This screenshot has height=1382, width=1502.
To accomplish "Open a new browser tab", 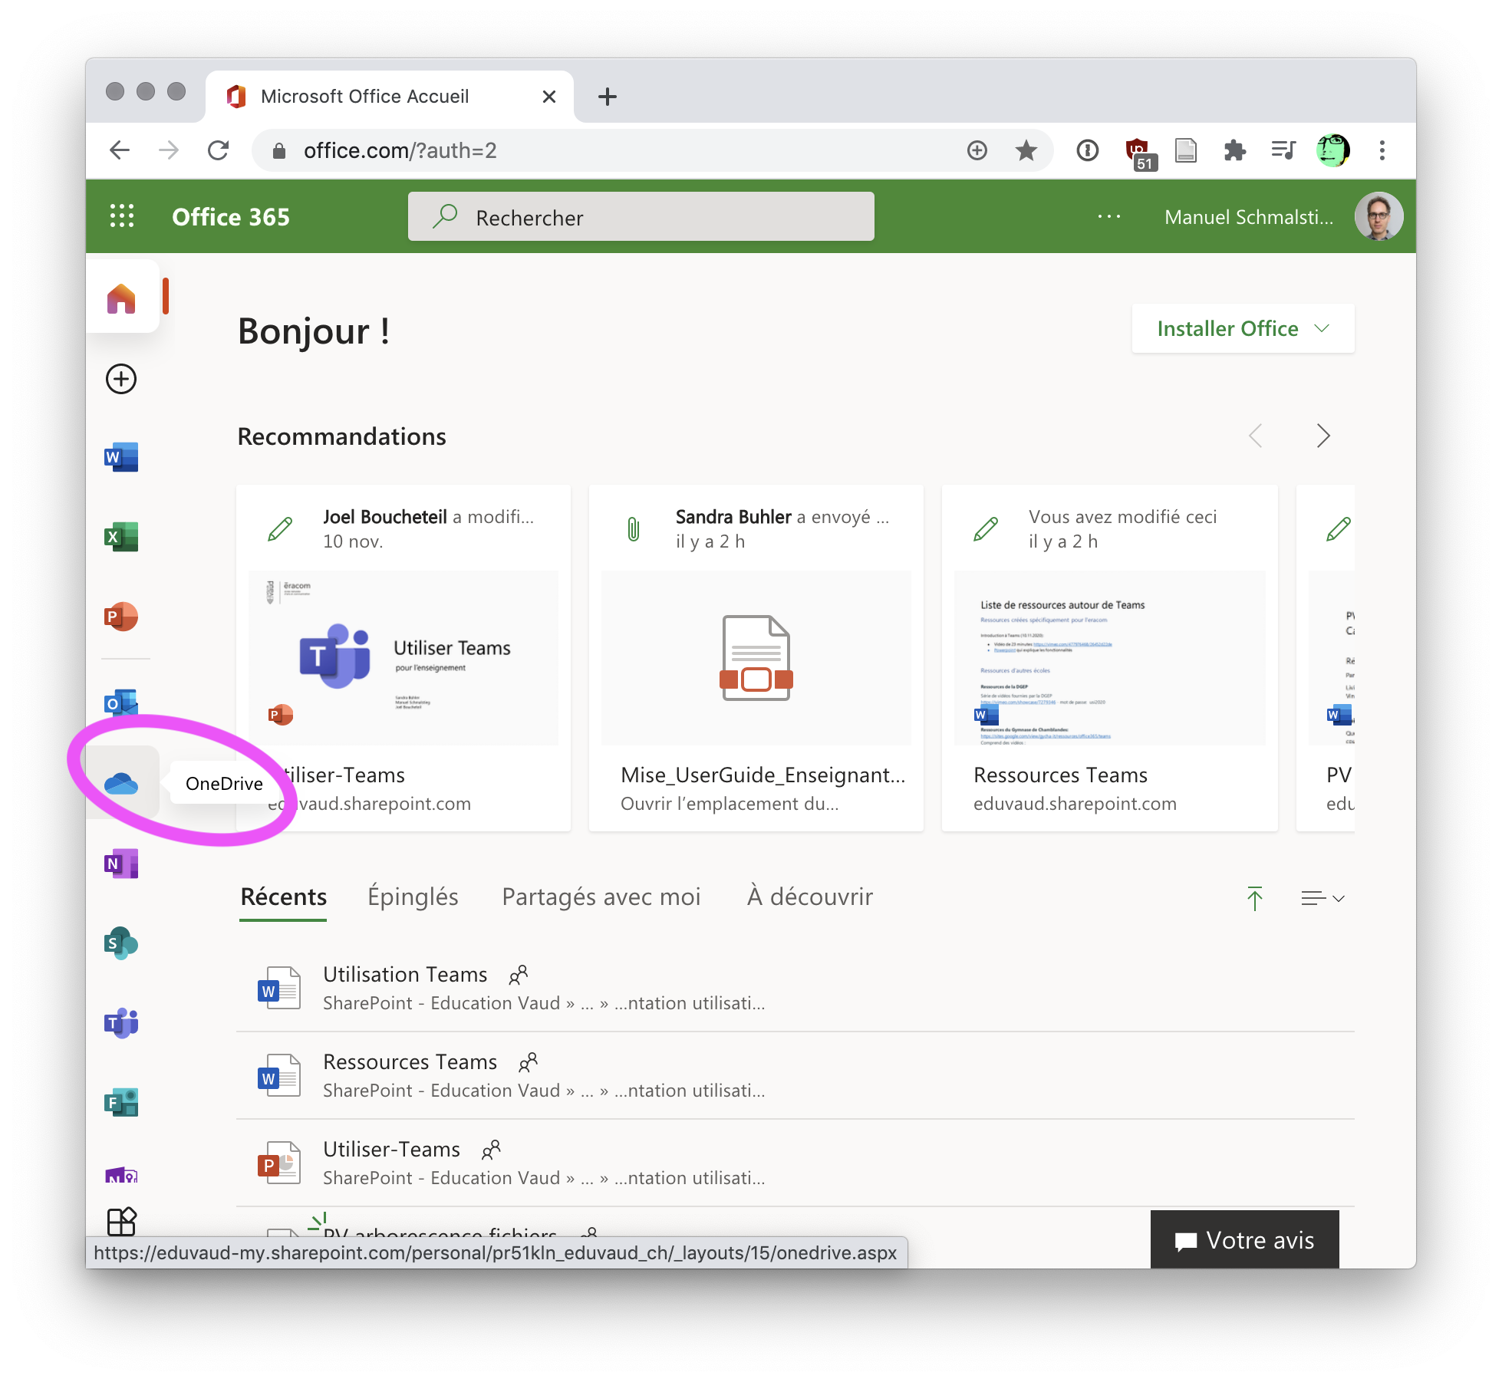I will pyautogui.click(x=607, y=97).
